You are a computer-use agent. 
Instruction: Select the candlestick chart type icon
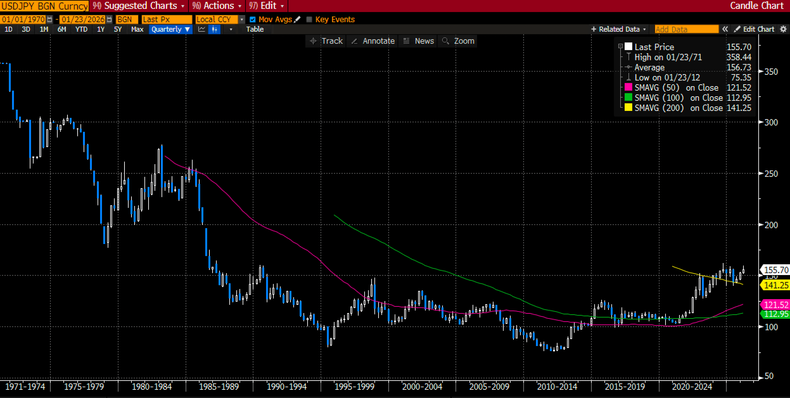[214, 29]
